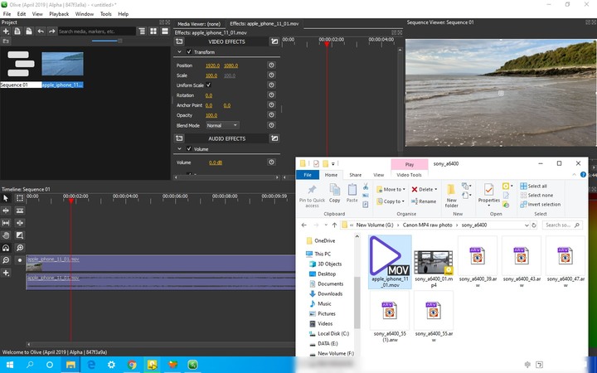597x373 pixels.
Task: Select the Pointer tool in timeline toolbar
Action: point(6,198)
